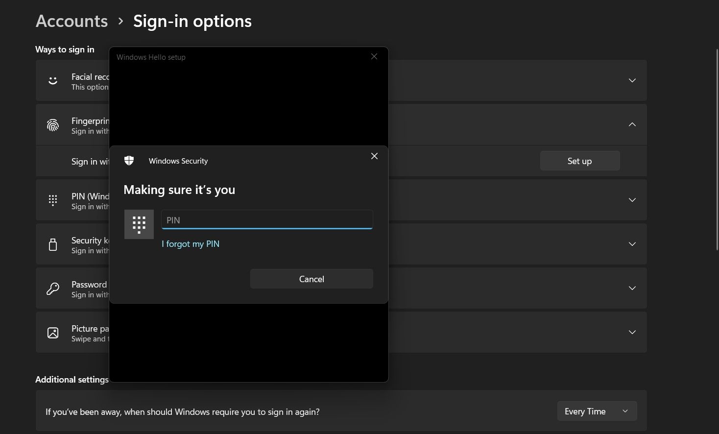Click the Windows Hello setup title text
This screenshot has height=434, width=719.
point(151,57)
